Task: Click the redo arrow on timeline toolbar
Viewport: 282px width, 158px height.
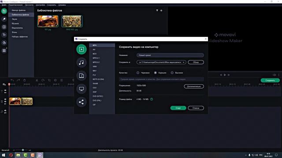Action: [18, 80]
